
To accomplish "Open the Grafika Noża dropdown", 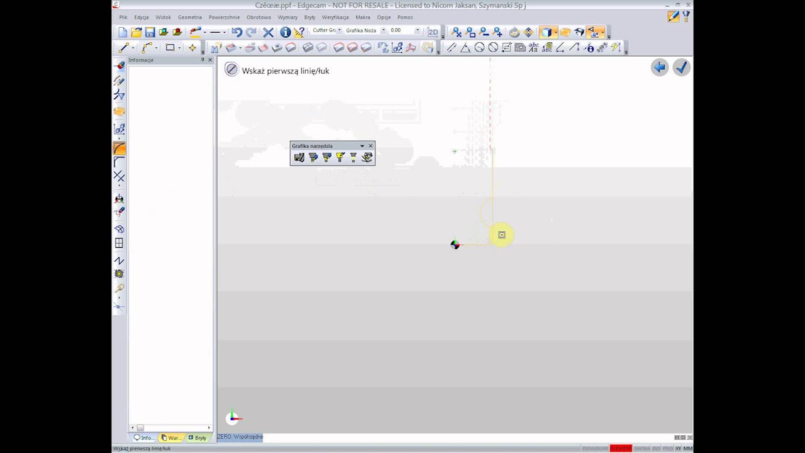I will pyautogui.click(x=384, y=30).
